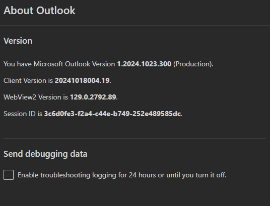Click the 'Client Version is' label text

pos(28,80)
